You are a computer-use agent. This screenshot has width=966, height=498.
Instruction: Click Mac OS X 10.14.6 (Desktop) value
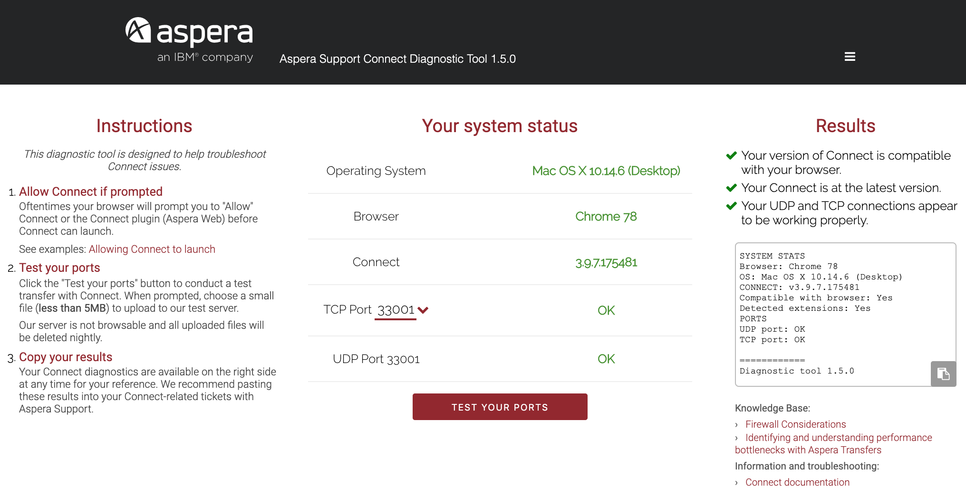(x=606, y=171)
